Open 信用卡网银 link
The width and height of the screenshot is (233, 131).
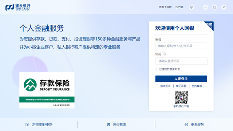(165, 7)
